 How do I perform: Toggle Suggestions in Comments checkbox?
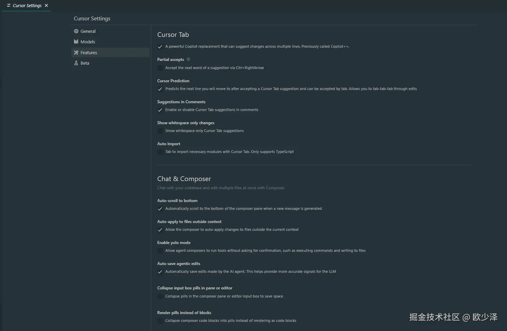click(160, 110)
